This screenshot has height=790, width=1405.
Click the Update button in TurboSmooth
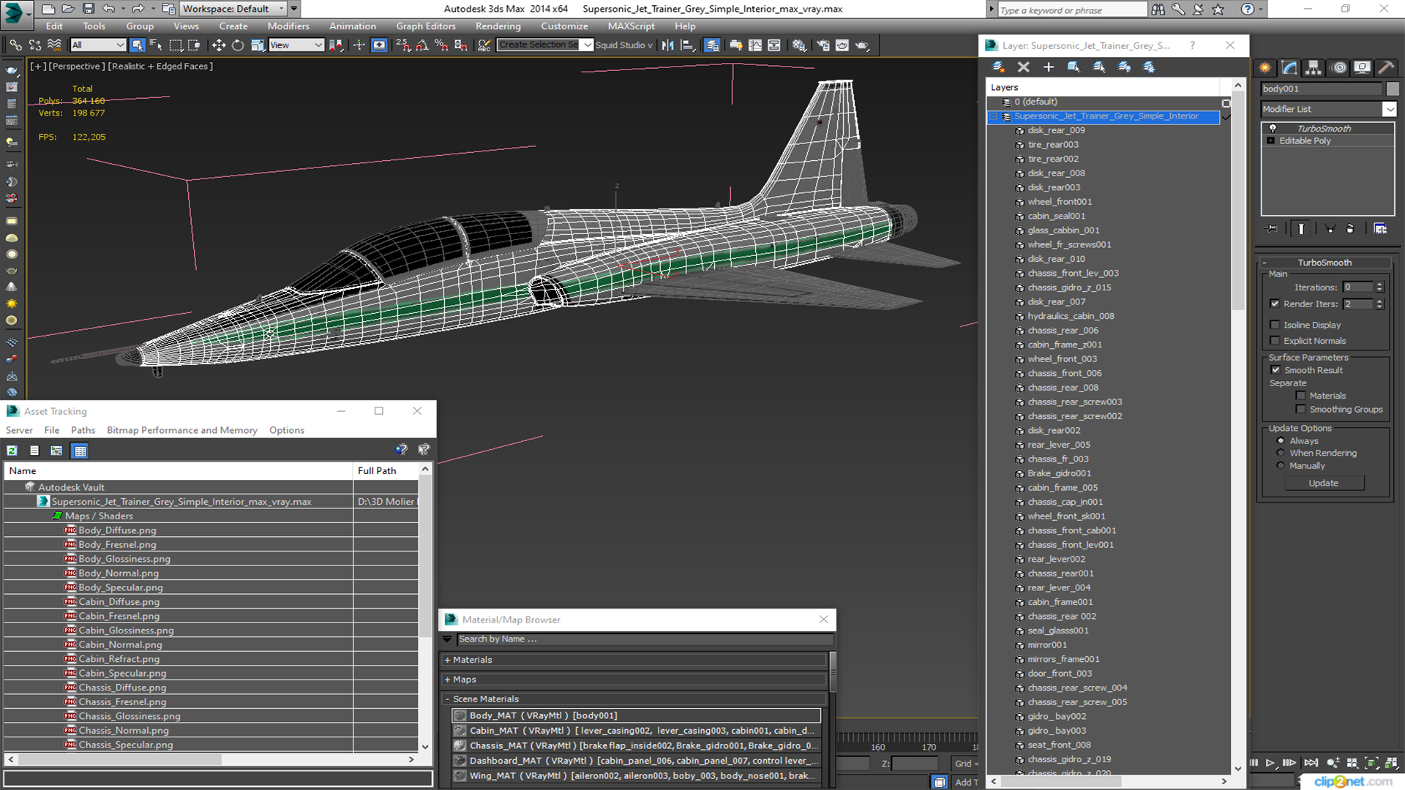[x=1324, y=482]
